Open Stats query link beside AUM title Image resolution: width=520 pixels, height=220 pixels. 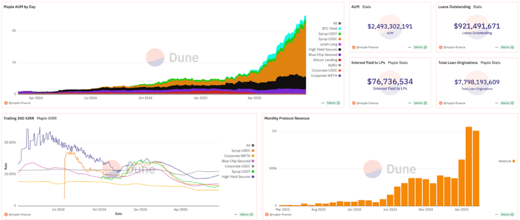tap(367, 7)
